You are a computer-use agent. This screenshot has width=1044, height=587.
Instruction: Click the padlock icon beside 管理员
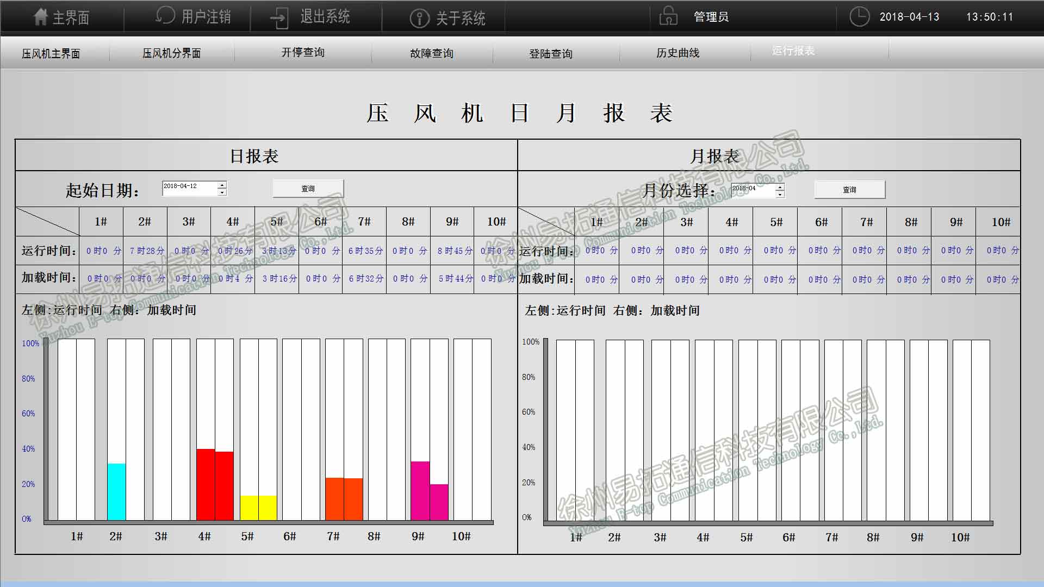coord(668,16)
